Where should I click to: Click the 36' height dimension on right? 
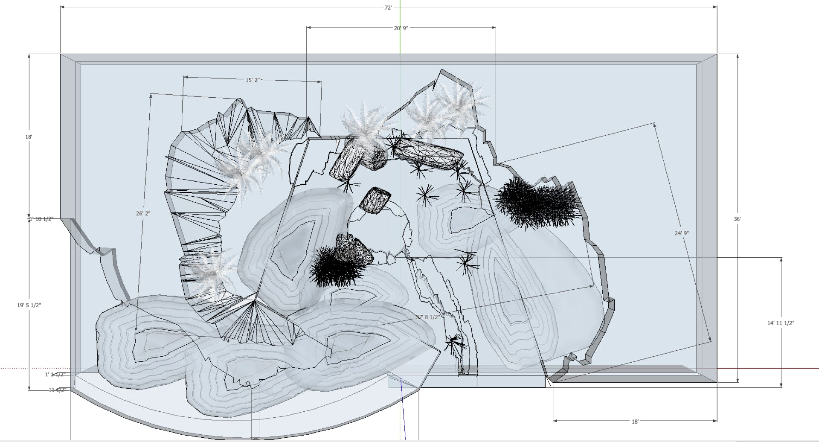point(737,219)
